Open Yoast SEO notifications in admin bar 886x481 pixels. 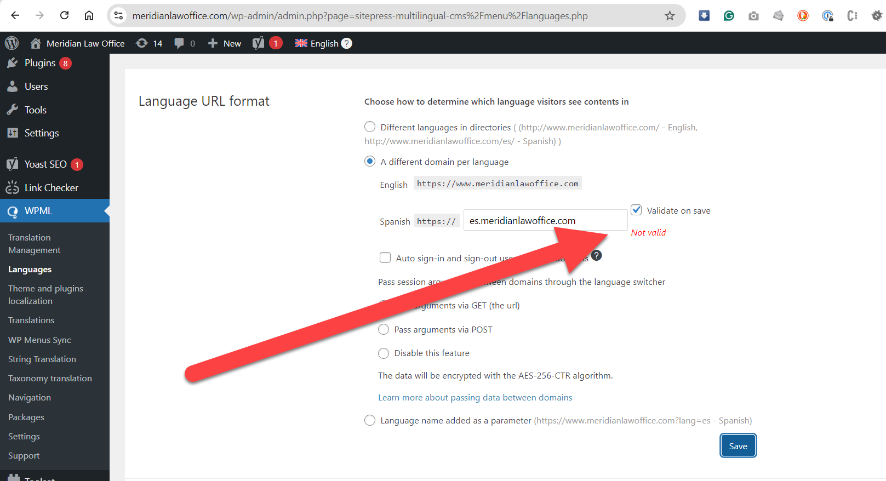coord(267,43)
